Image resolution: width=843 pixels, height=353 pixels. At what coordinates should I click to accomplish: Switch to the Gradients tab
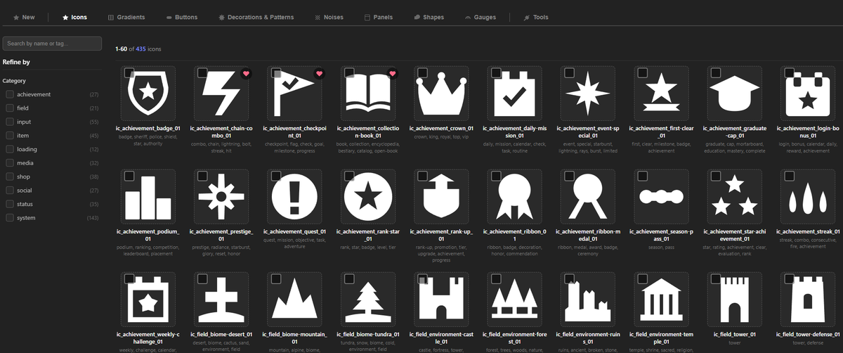(x=125, y=17)
